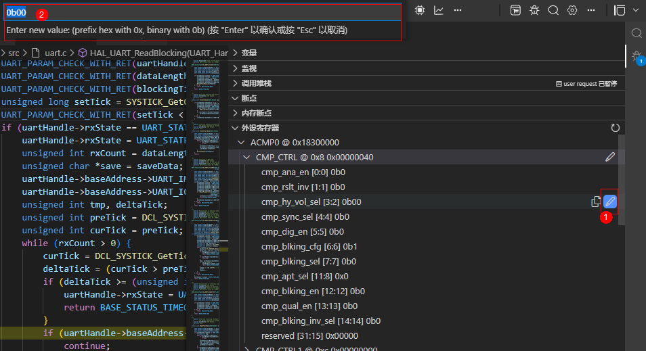This screenshot has height=351, width=646.
Task: Click the uart.c file icon in breadcrumb
Action: click(36, 53)
